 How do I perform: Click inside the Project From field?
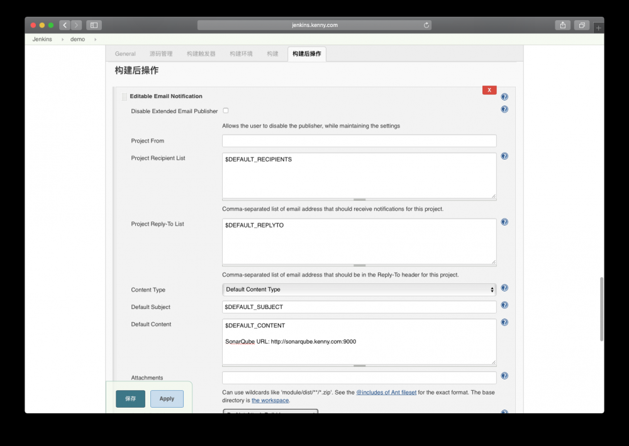tap(359, 141)
